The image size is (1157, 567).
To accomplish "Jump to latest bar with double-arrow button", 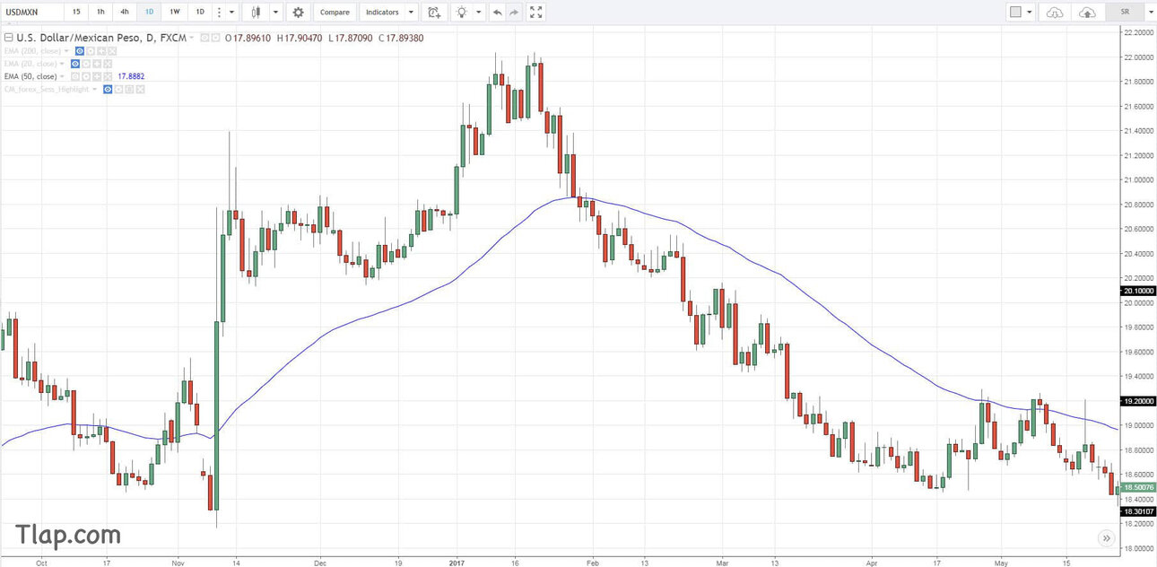I will (x=1105, y=538).
